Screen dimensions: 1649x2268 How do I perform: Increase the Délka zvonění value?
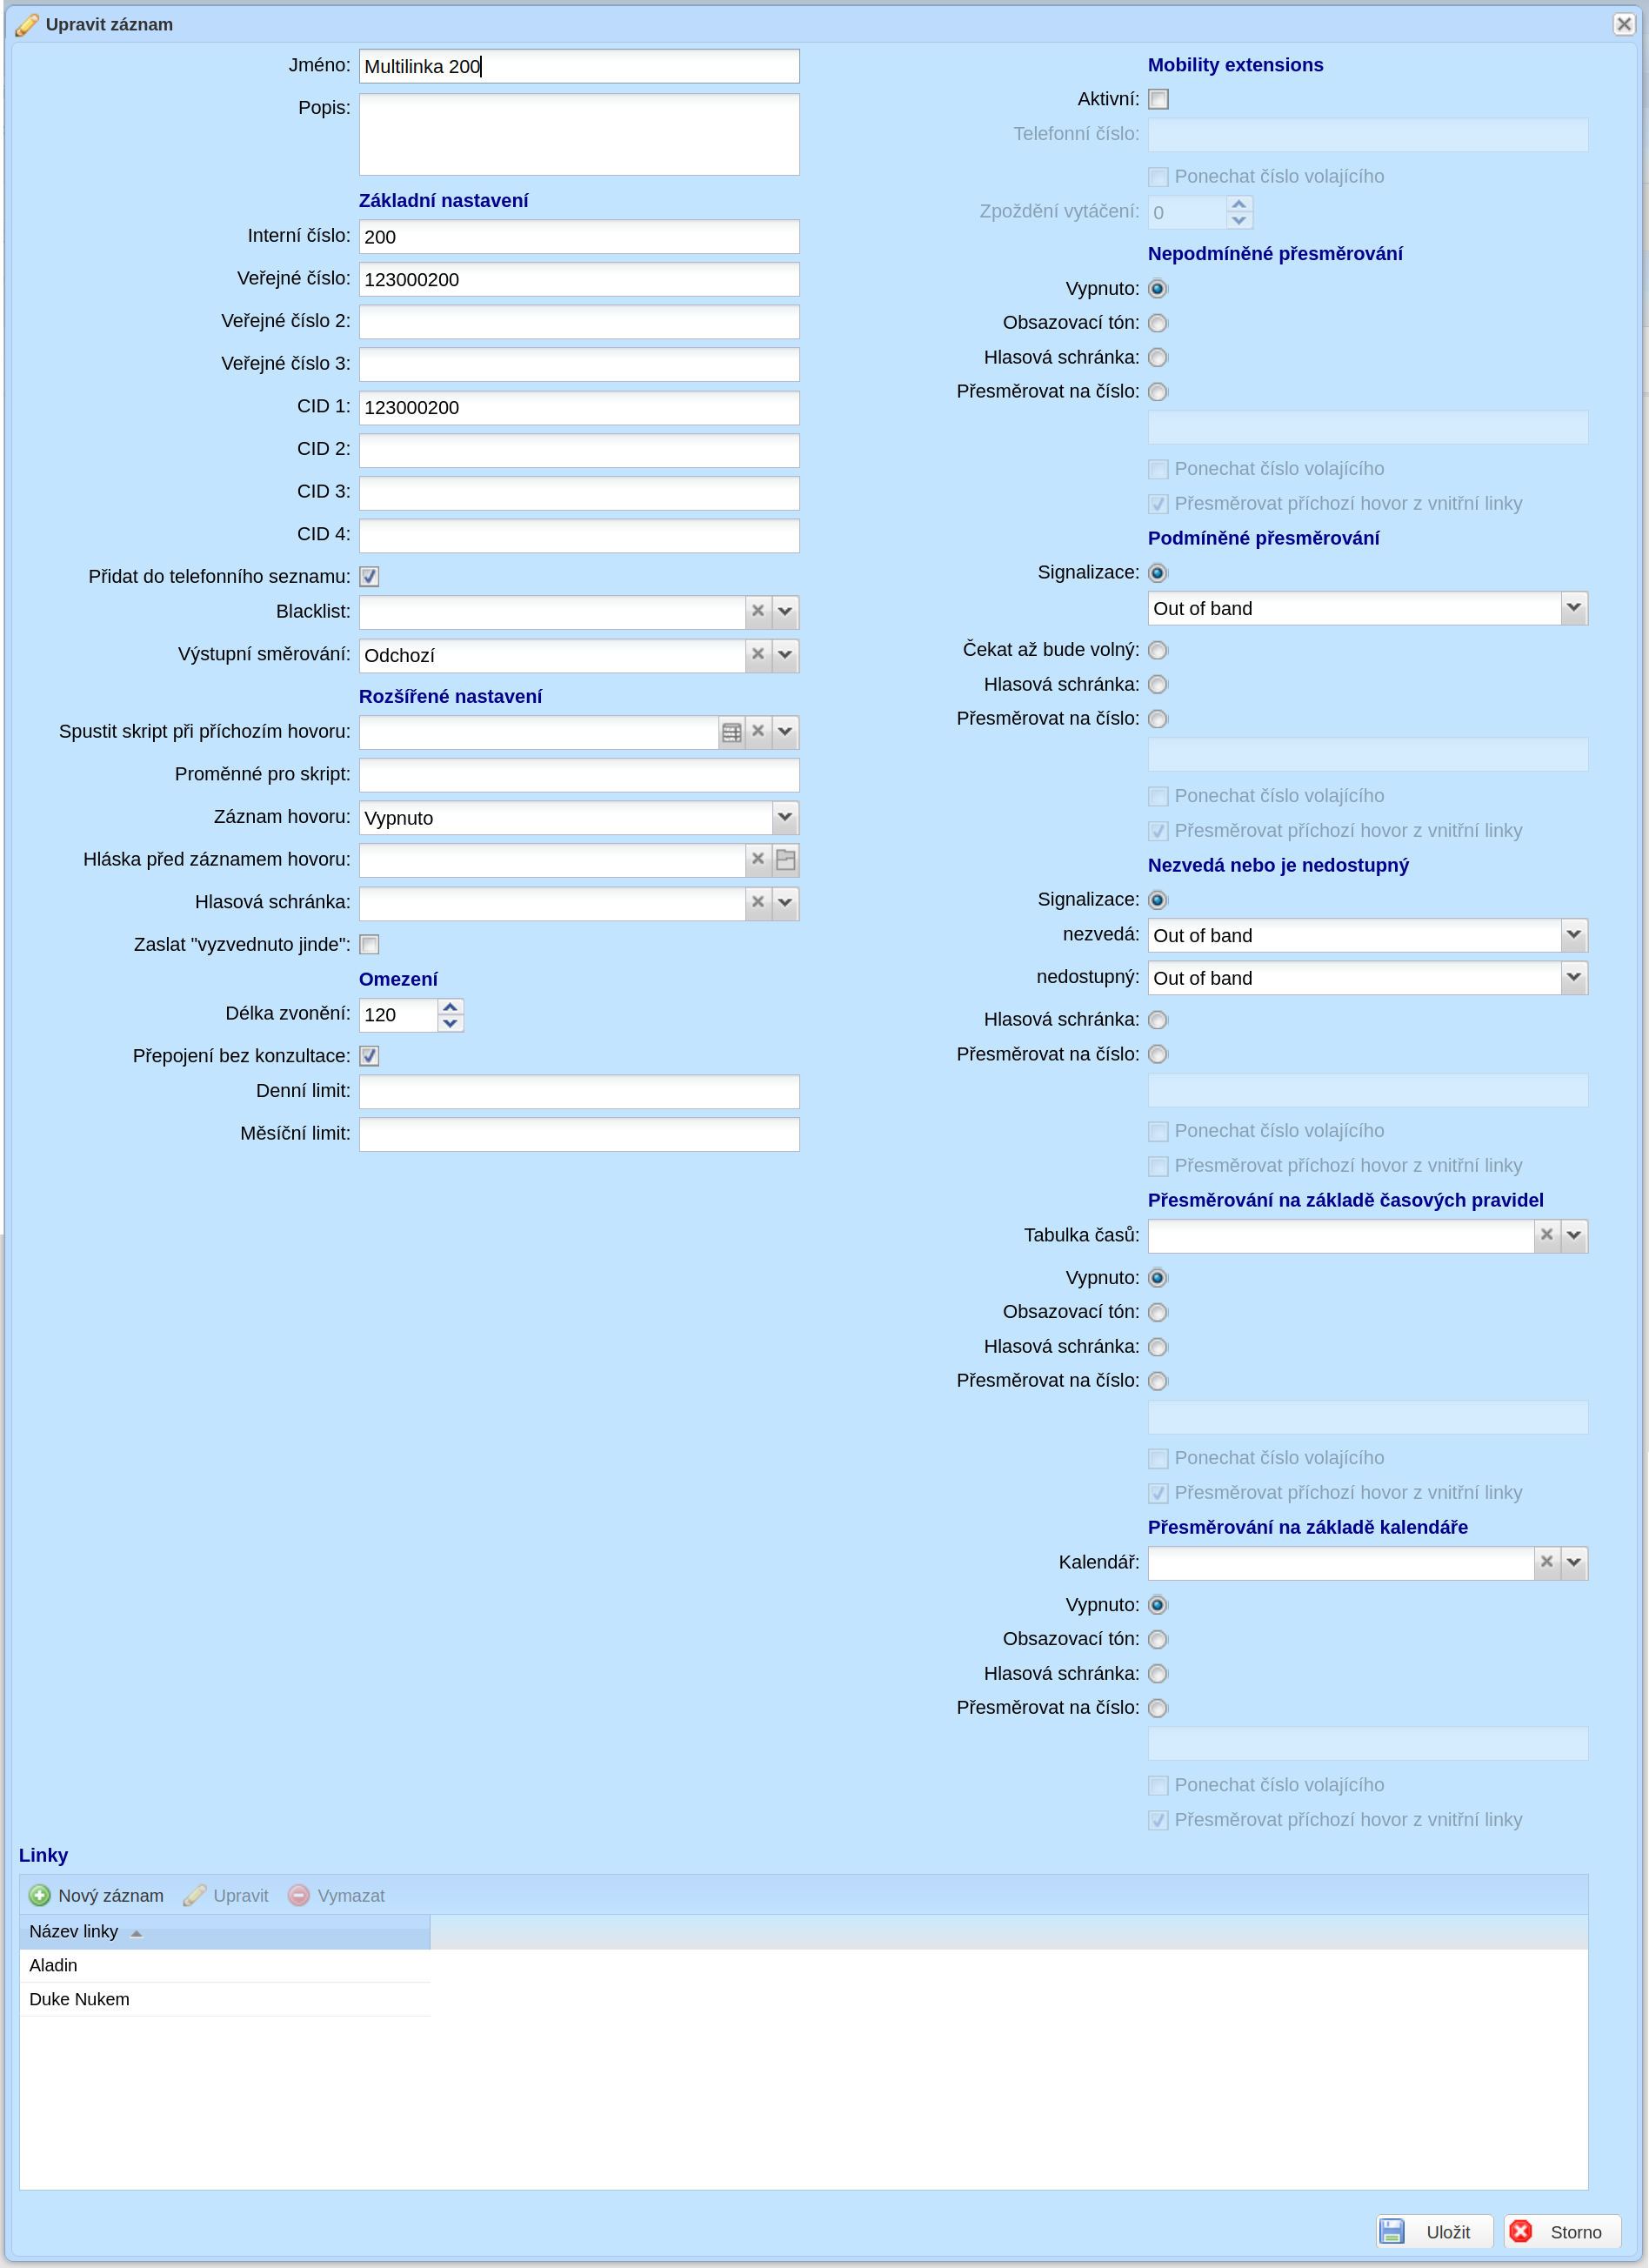point(450,1007)
